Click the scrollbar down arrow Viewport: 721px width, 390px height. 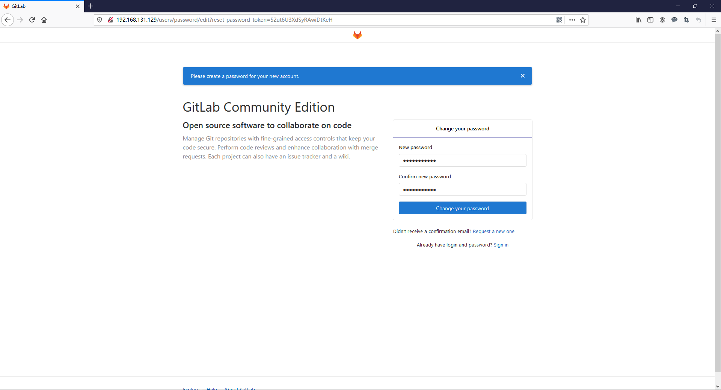pyautogui.click(x=718, y=386)
